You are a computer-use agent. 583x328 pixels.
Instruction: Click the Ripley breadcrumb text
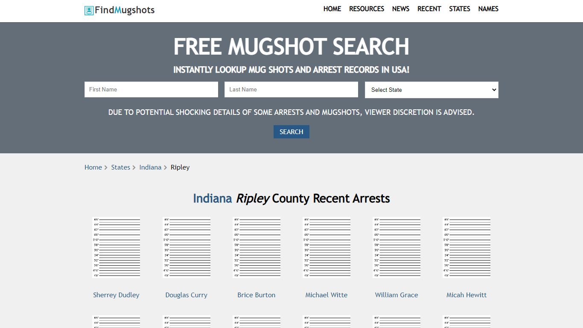coord(180,167)
